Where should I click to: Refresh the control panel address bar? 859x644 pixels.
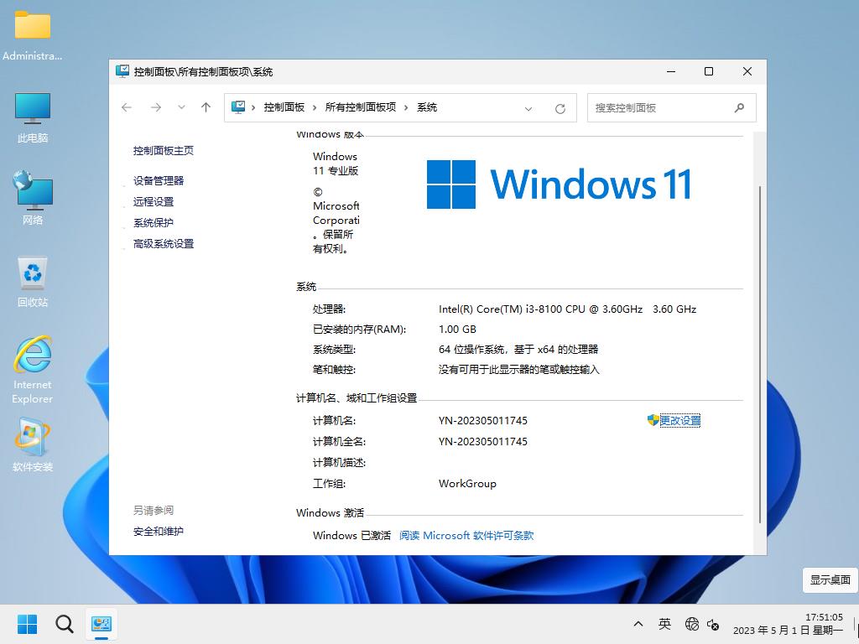[560, 108]
